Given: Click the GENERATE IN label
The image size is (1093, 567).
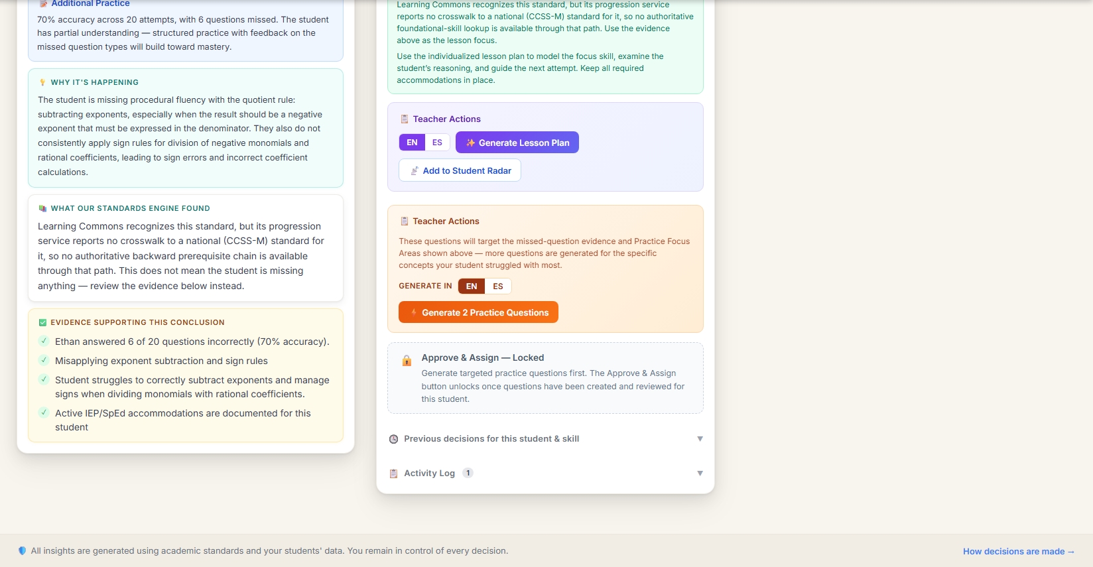Looking at the screenshot, I should [425, 286].
